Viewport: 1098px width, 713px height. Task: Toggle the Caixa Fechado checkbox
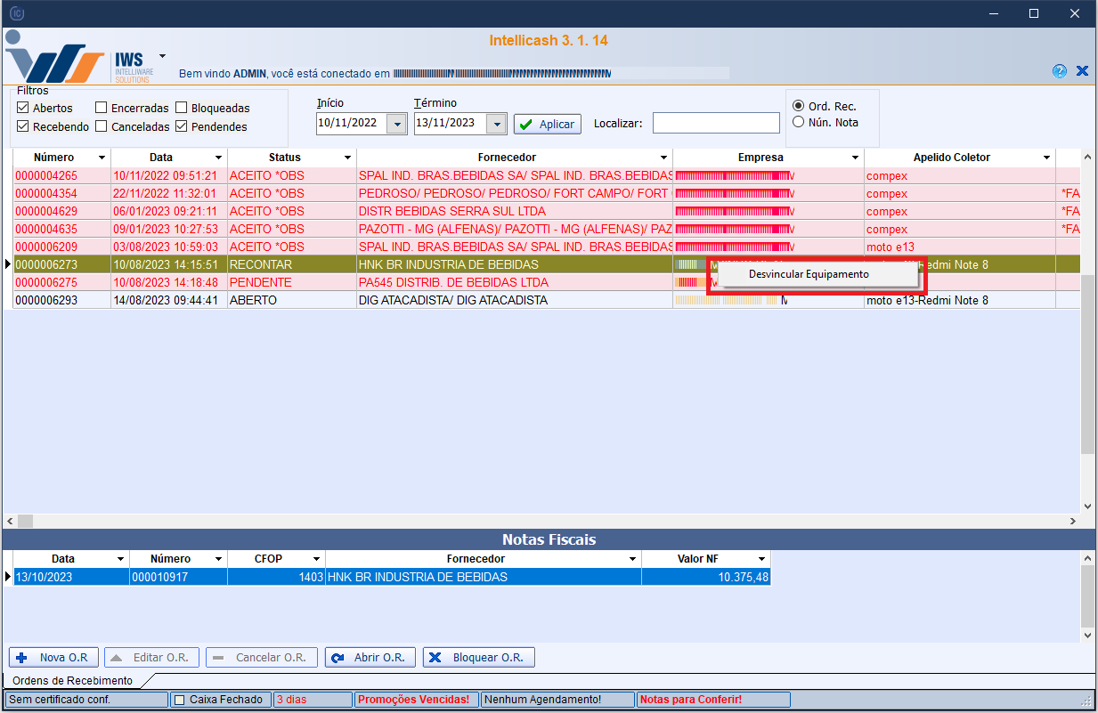coord(179,700)
